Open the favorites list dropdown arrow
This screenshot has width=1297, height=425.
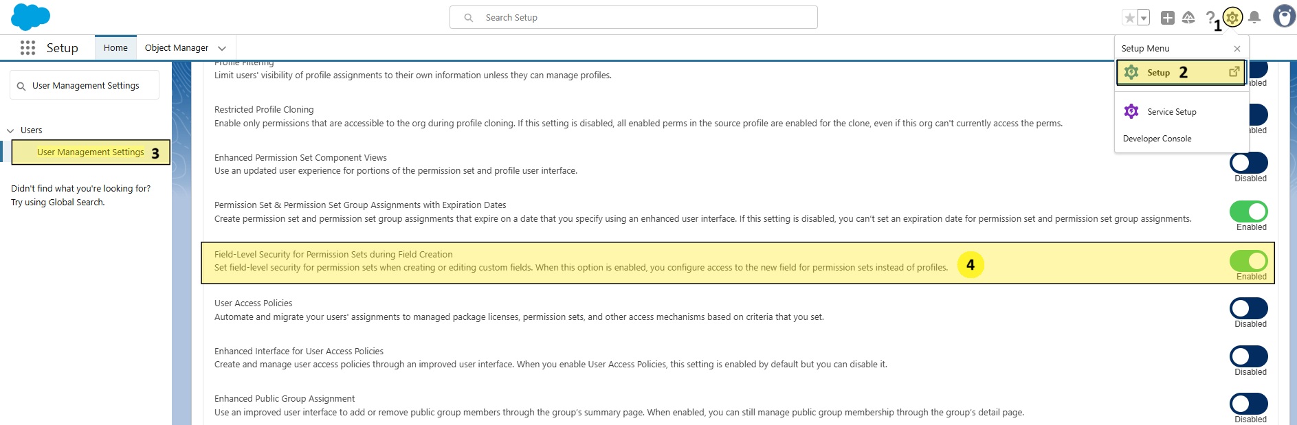click(x=1144, y=18)
